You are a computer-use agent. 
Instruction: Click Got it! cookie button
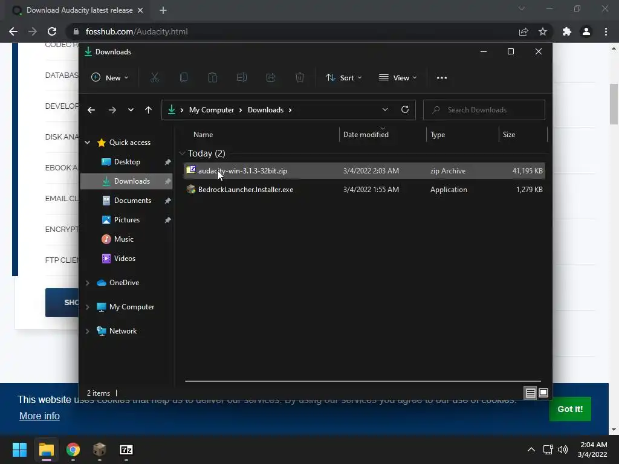[x=569, y=409]
